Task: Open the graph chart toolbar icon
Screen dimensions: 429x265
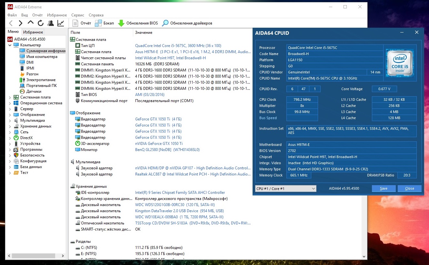Action: click(x=61, y=23)
